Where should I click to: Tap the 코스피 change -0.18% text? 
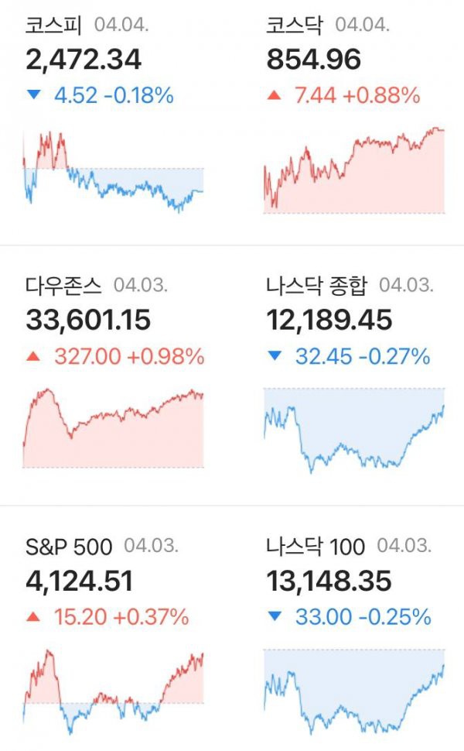[138, 94]
